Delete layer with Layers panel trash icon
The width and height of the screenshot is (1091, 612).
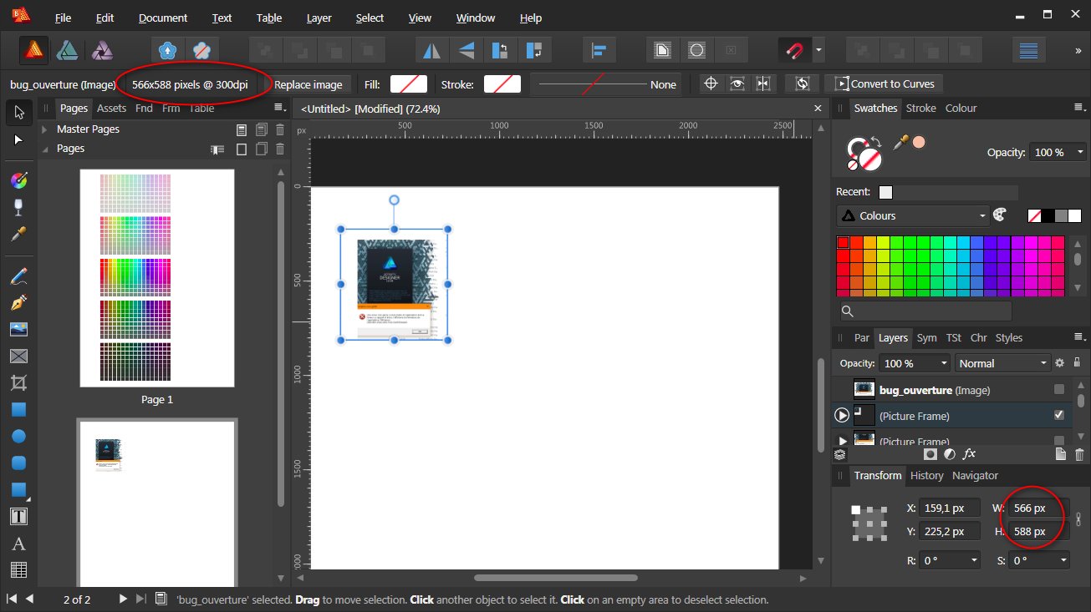coord(1079,454)
